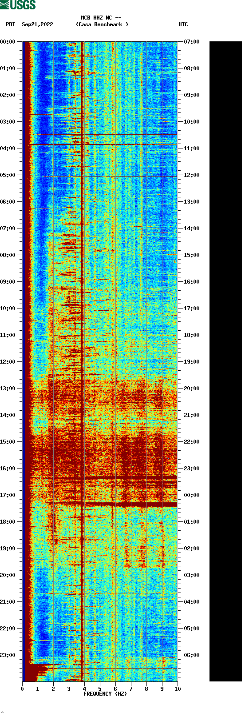Click frequency axis tick label 10
This screenshot has width=245, height=717.
(178, 689)
